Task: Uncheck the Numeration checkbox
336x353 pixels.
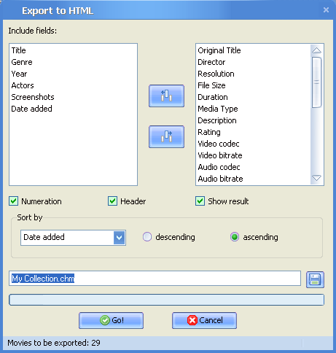Action: click(x=14, y=201)
